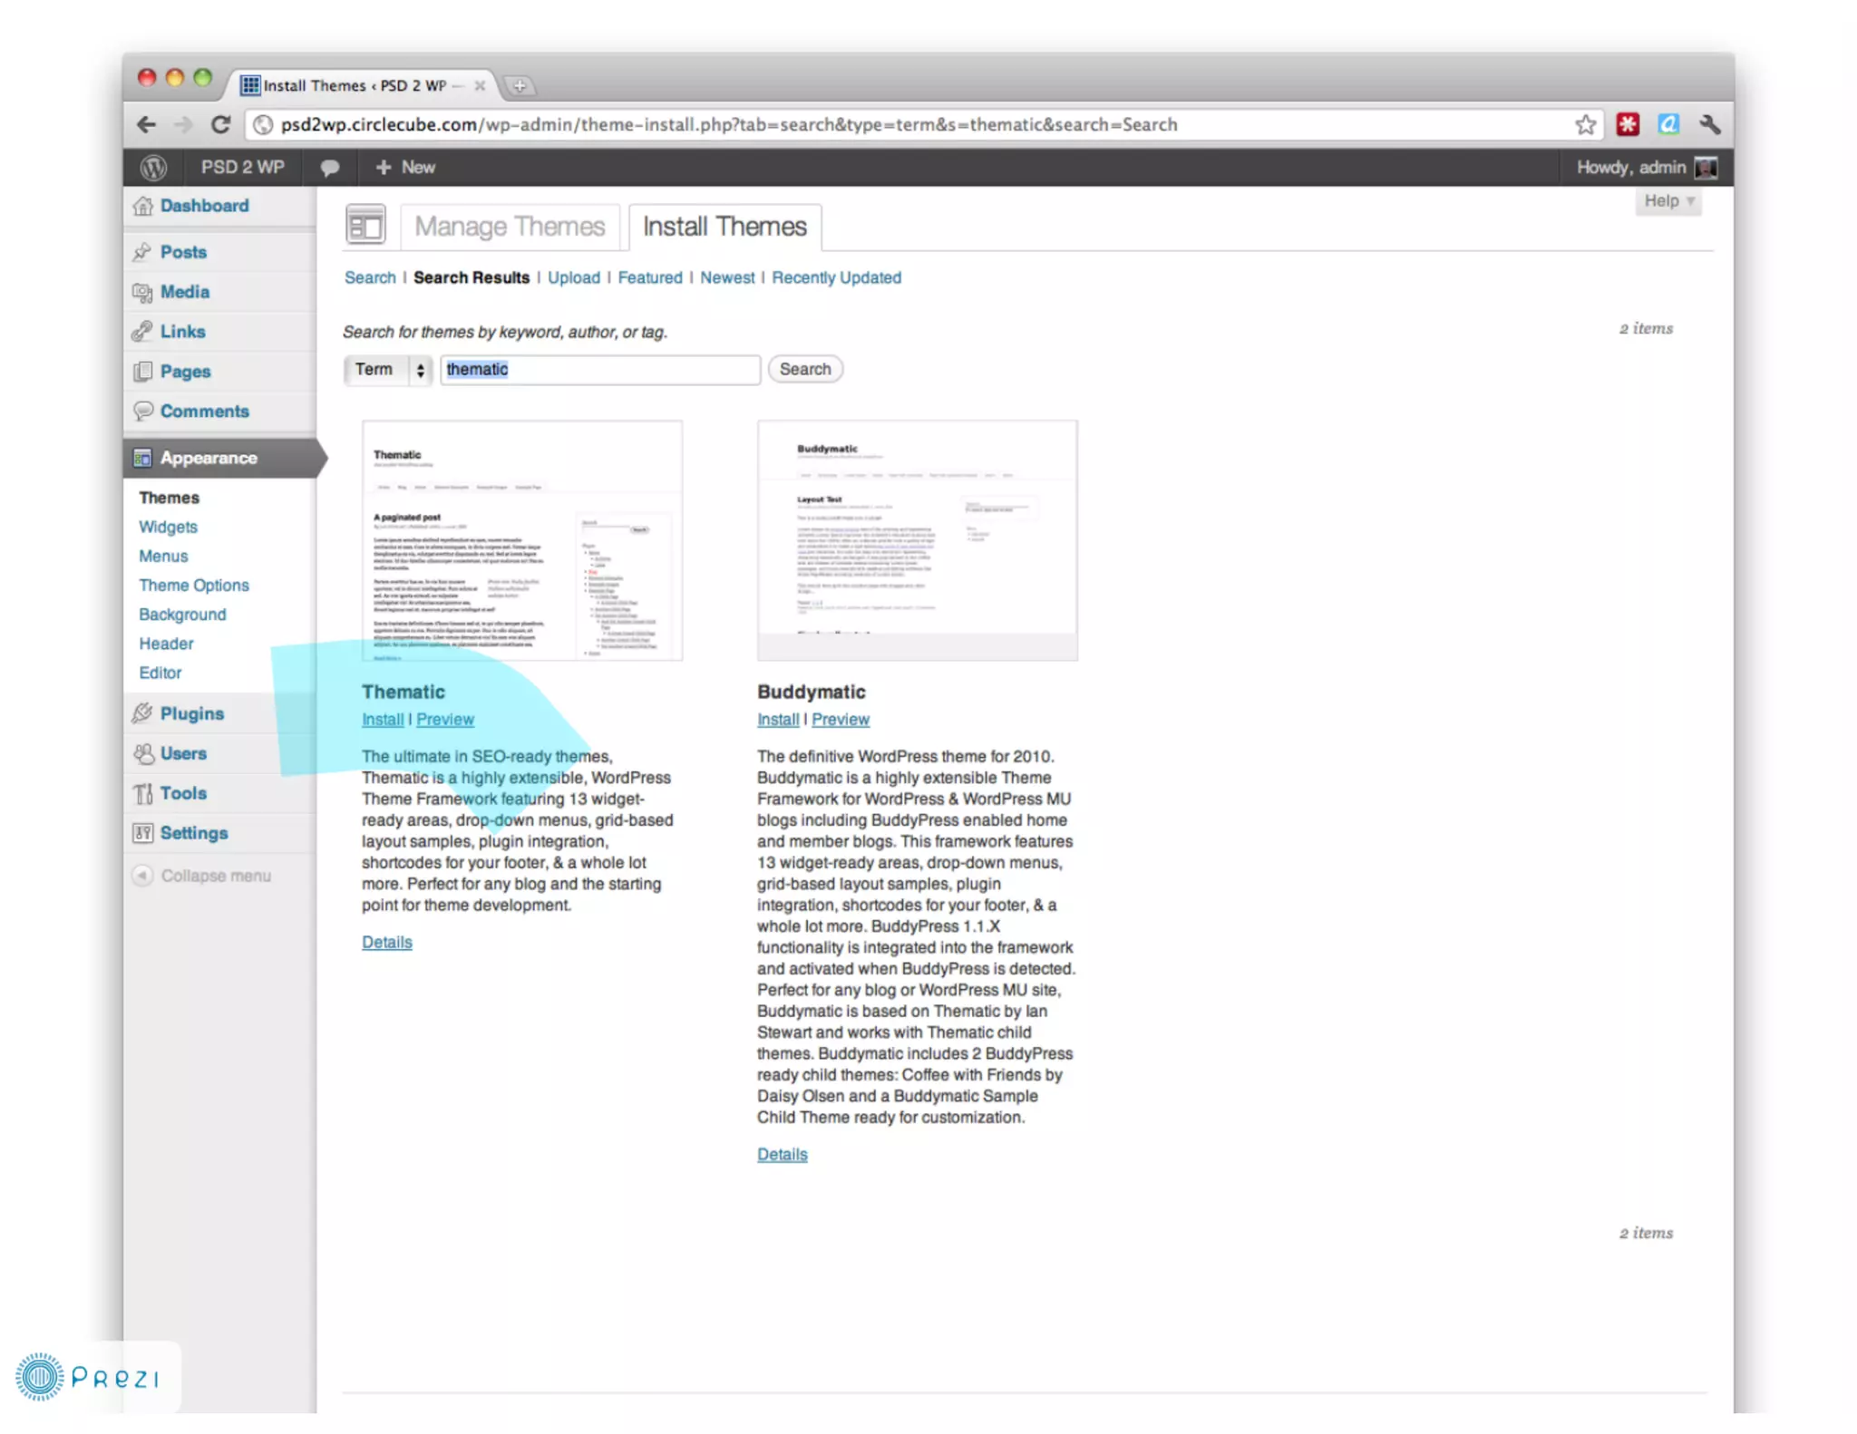Viewport: 1857px width, 1434px height.
Task: Click the Newest filter link
Action: pyautogui.click(x=726, y=277)
